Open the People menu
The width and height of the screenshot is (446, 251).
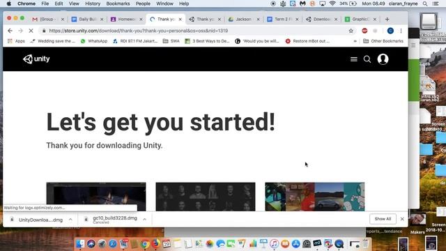pyautogui.click(x=143, y=3)
